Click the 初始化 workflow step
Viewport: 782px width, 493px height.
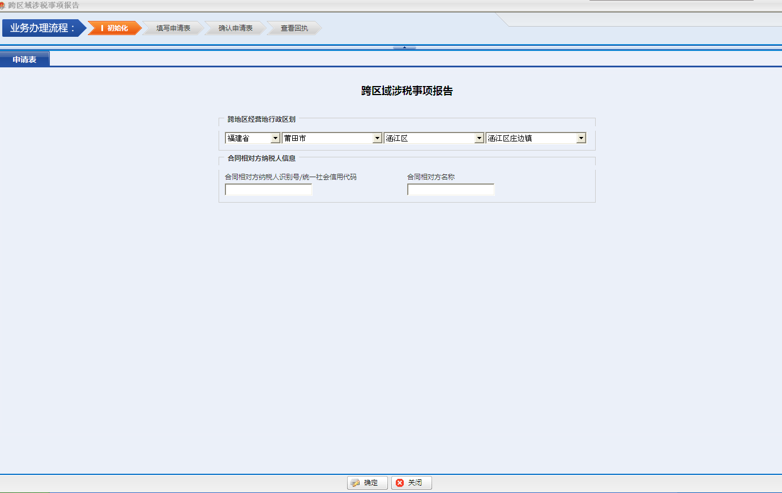pos(114,28)
